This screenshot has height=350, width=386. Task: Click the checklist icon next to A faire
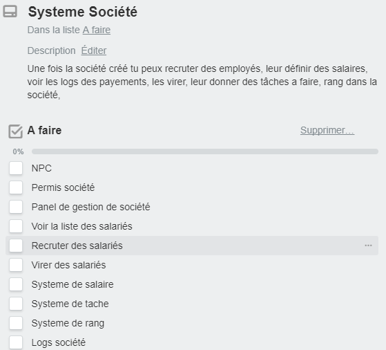(x=15, y=131)
